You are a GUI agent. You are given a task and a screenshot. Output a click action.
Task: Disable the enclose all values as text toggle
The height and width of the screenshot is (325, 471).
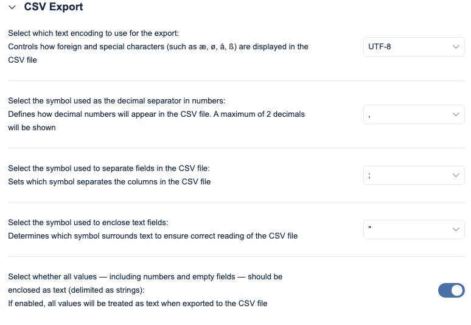(x=452, y=290)
